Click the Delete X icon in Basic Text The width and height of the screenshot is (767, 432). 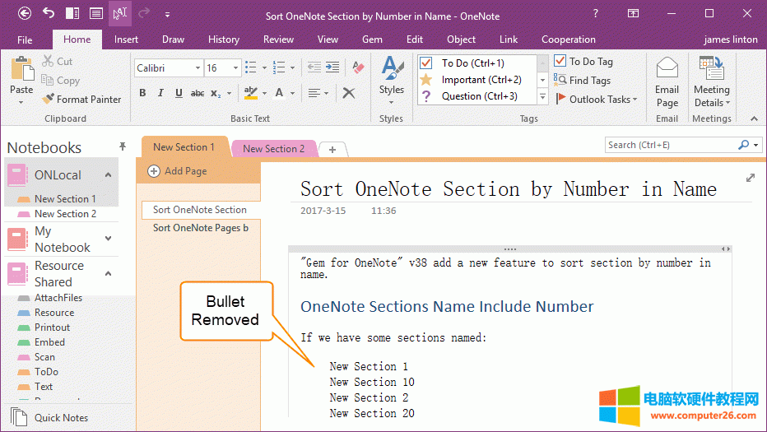(349, 93)
